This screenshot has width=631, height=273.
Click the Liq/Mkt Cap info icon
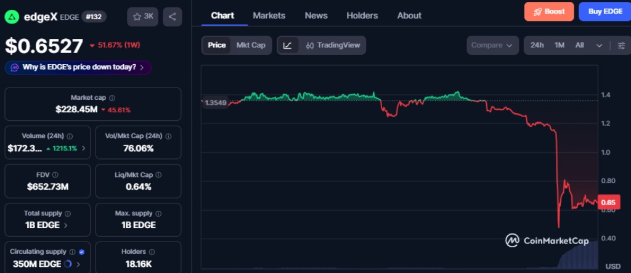click(158, 175)
